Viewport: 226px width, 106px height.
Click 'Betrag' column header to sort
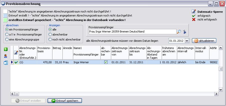[57, 48]
